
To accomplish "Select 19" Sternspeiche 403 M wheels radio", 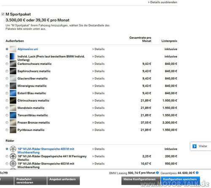I will [7, 164].
